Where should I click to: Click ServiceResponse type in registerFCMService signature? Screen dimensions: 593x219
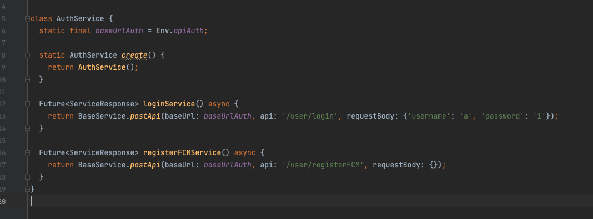pyautogui.click(x=102, y=152)
